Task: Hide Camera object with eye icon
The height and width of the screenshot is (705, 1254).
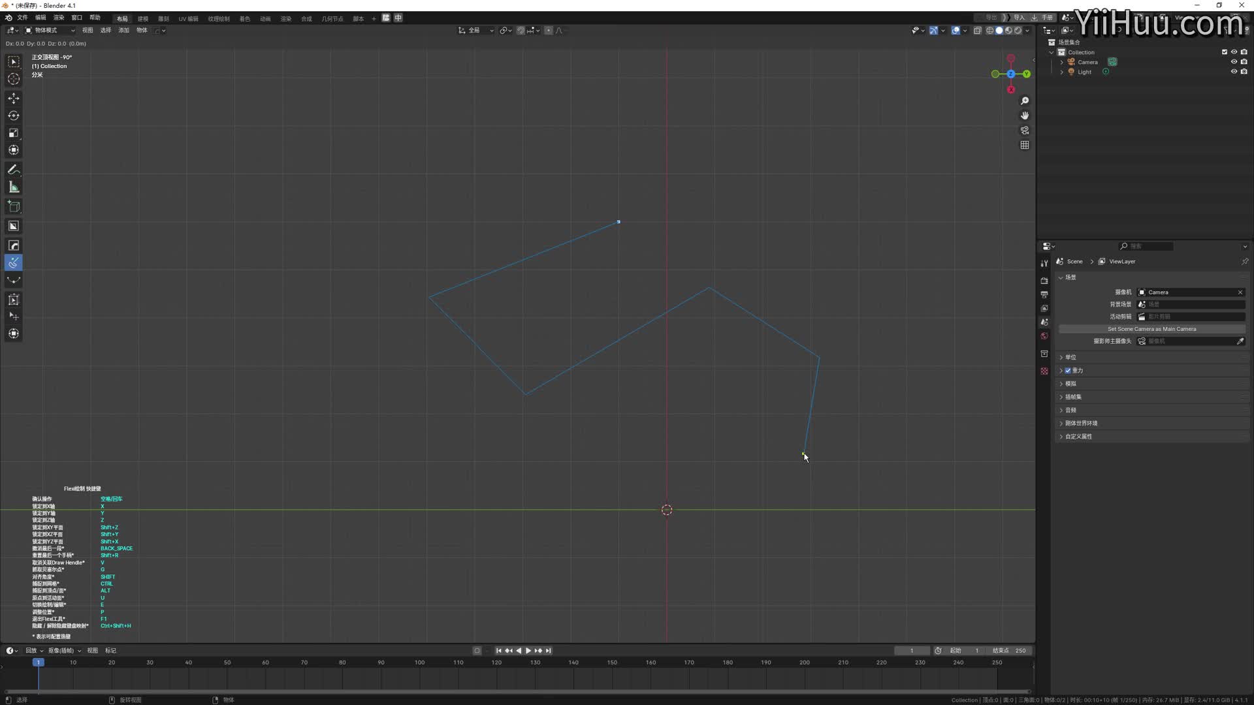Action: pos(1234,62)
